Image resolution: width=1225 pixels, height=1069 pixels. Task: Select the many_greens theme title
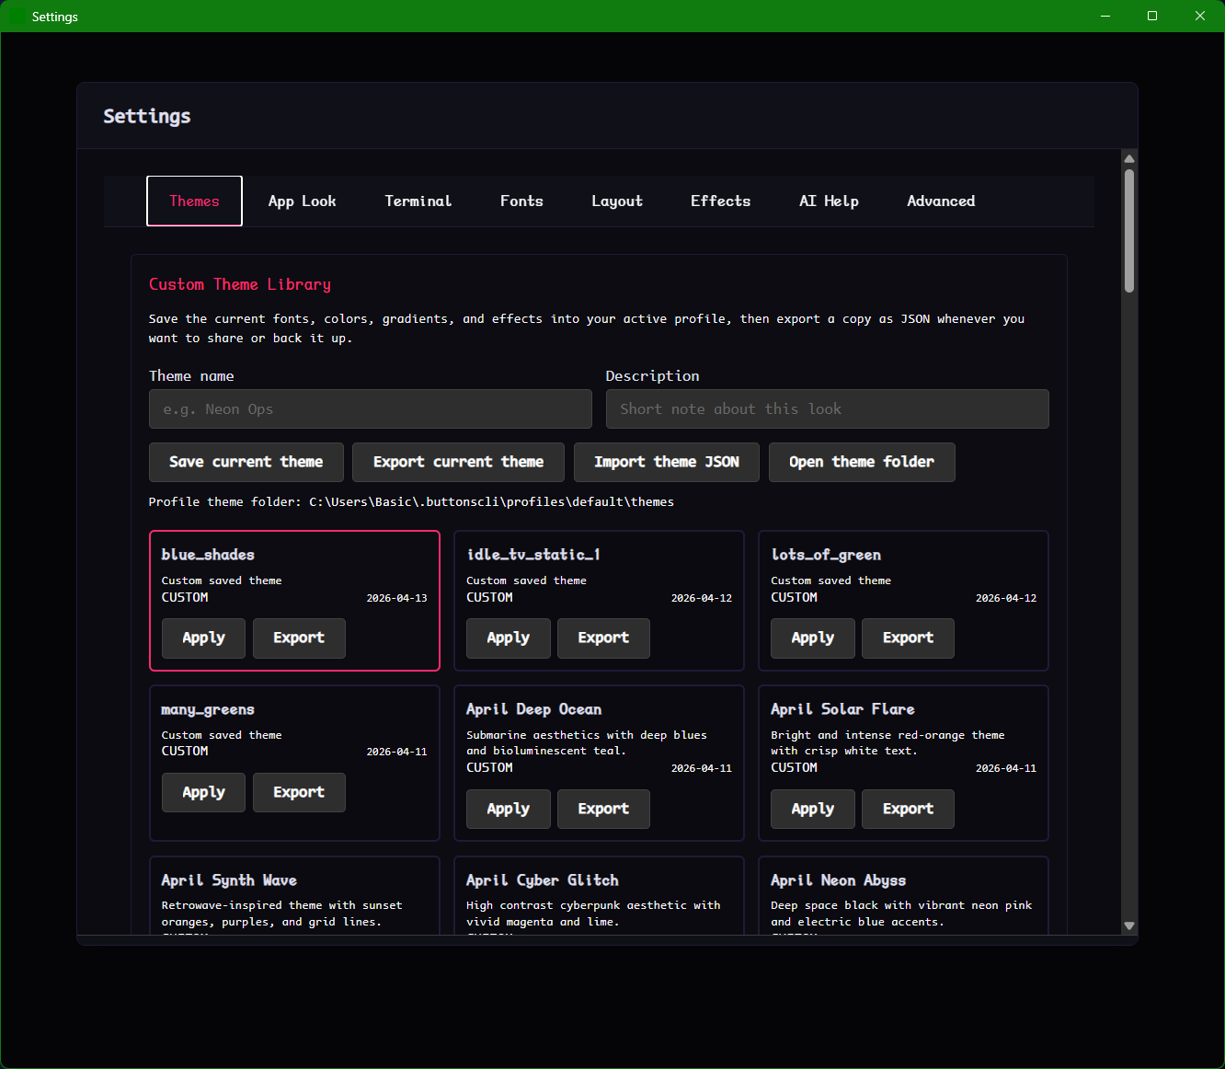point(208,709)
